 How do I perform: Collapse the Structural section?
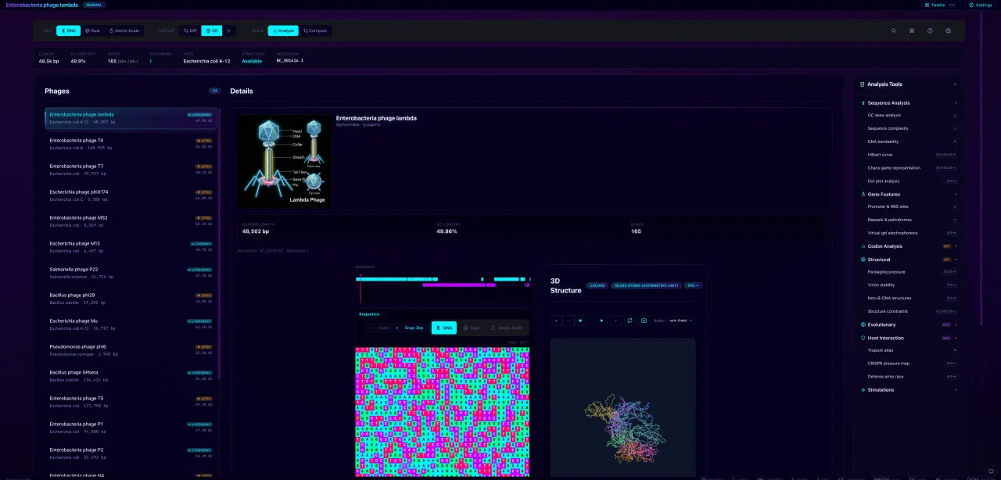pyautogui.click(x=909, y=260)
